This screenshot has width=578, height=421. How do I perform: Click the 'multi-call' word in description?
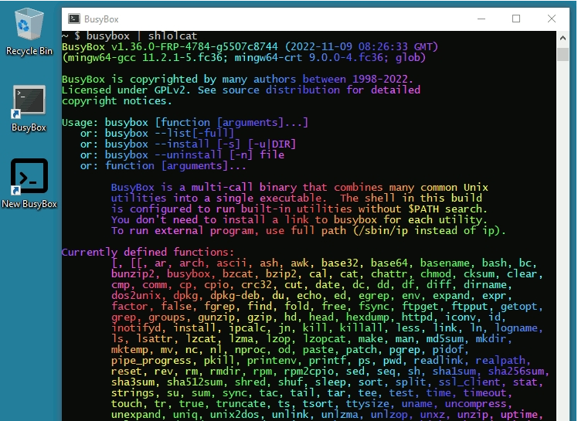(x=222, y=187)
